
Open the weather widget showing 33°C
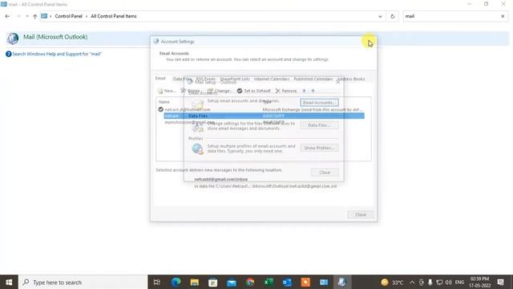pyautogui.click(x=392, y=282)
